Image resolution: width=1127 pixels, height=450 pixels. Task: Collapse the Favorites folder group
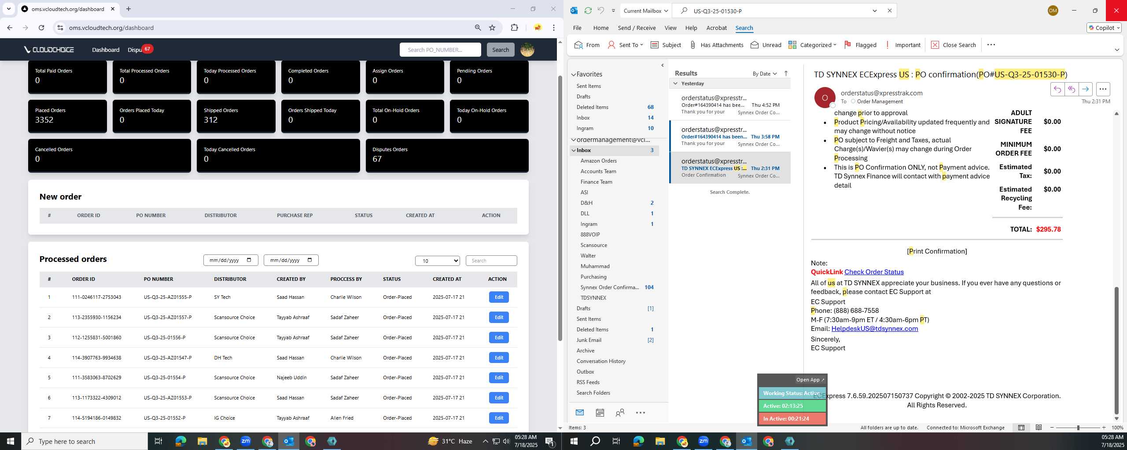[x=574, y=75]
